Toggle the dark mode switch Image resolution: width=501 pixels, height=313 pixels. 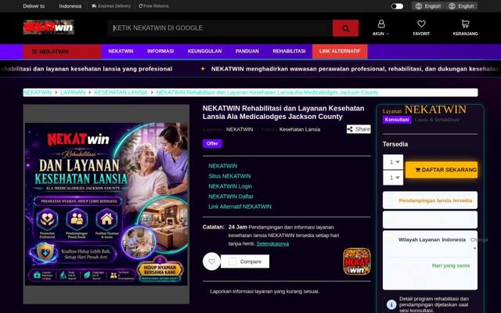(x=397, y=6)
